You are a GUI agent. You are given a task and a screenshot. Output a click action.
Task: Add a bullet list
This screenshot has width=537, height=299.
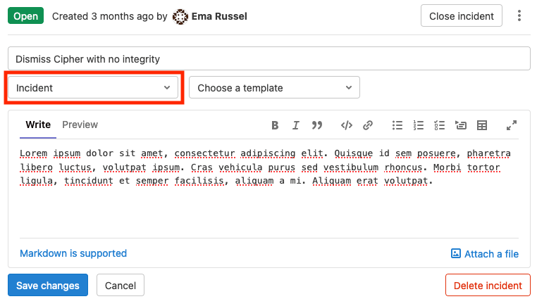pos(397,125)
